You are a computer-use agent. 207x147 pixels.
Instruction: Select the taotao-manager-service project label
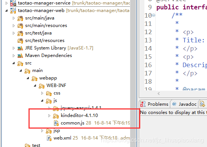pos(44,3)
